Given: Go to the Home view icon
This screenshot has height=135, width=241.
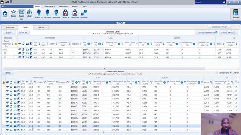Looking at the screenshot, I should pyautogui.click(x=5, y=13).
